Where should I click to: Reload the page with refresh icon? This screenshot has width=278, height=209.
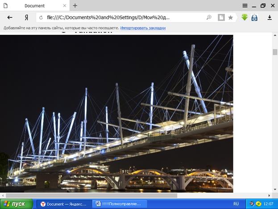41,17
